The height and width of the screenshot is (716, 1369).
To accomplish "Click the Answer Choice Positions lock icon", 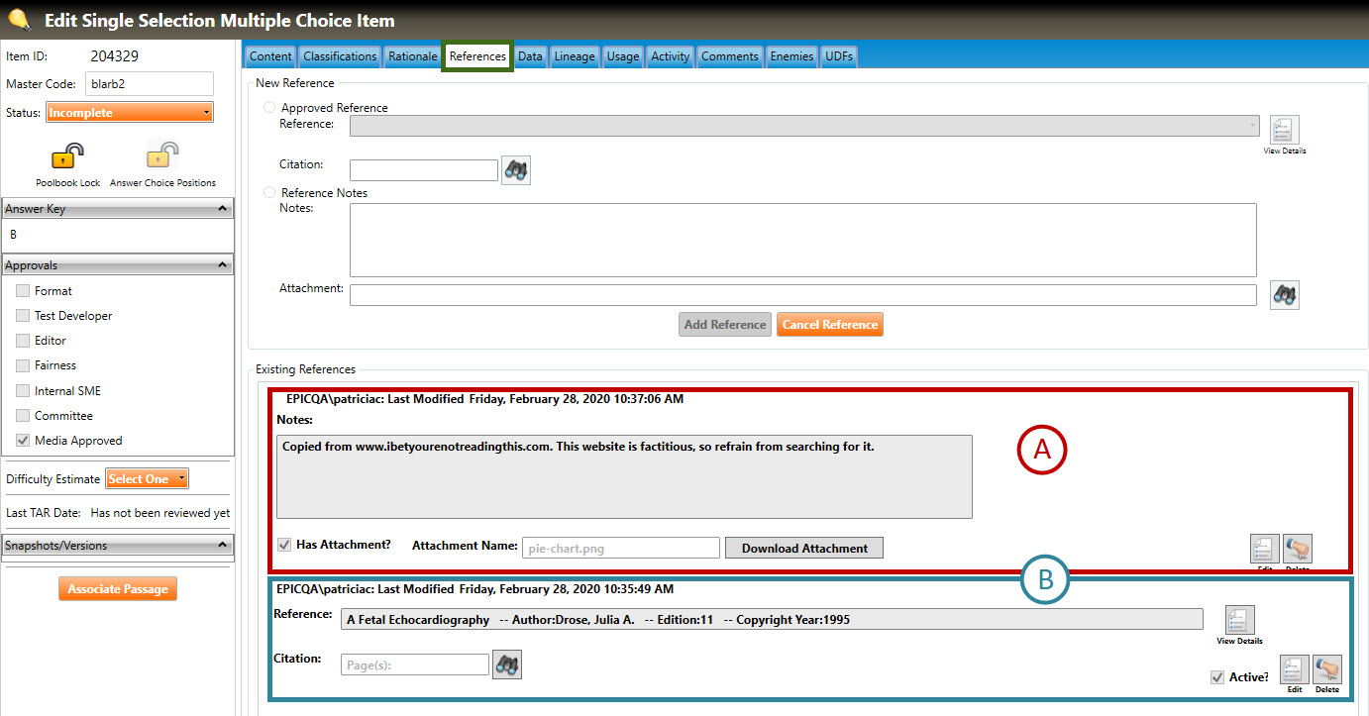I will (x=162, y=156).
